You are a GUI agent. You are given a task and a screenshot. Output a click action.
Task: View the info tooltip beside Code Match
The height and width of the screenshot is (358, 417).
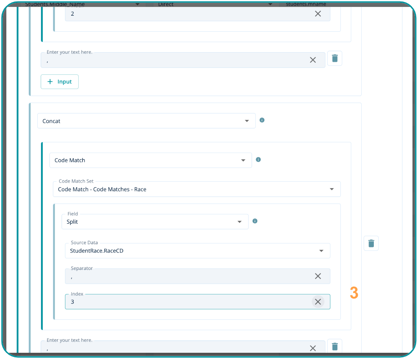[x=258, y=160]
